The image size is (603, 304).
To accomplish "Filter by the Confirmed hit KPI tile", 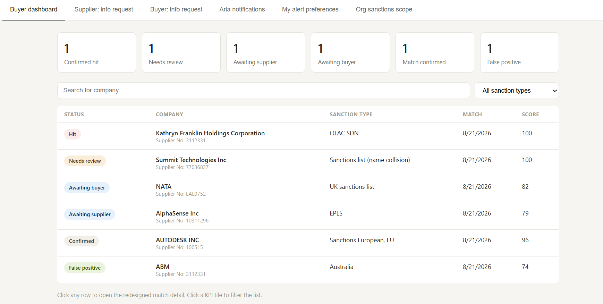I will (96, 52).
